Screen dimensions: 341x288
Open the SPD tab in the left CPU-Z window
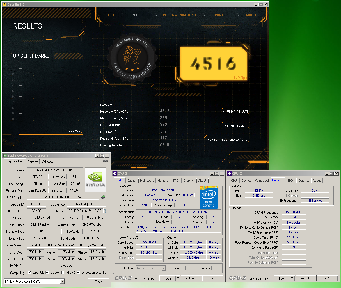click(x=176, y=181)
